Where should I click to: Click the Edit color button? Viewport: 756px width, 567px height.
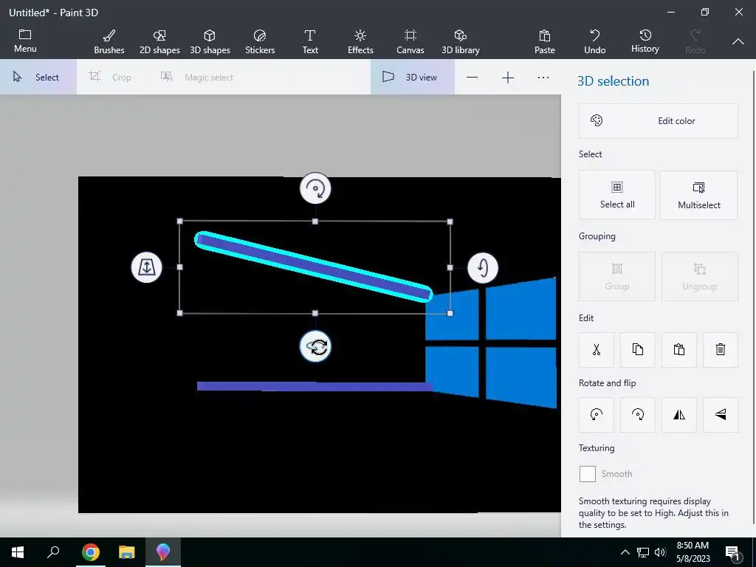point(658,121)
